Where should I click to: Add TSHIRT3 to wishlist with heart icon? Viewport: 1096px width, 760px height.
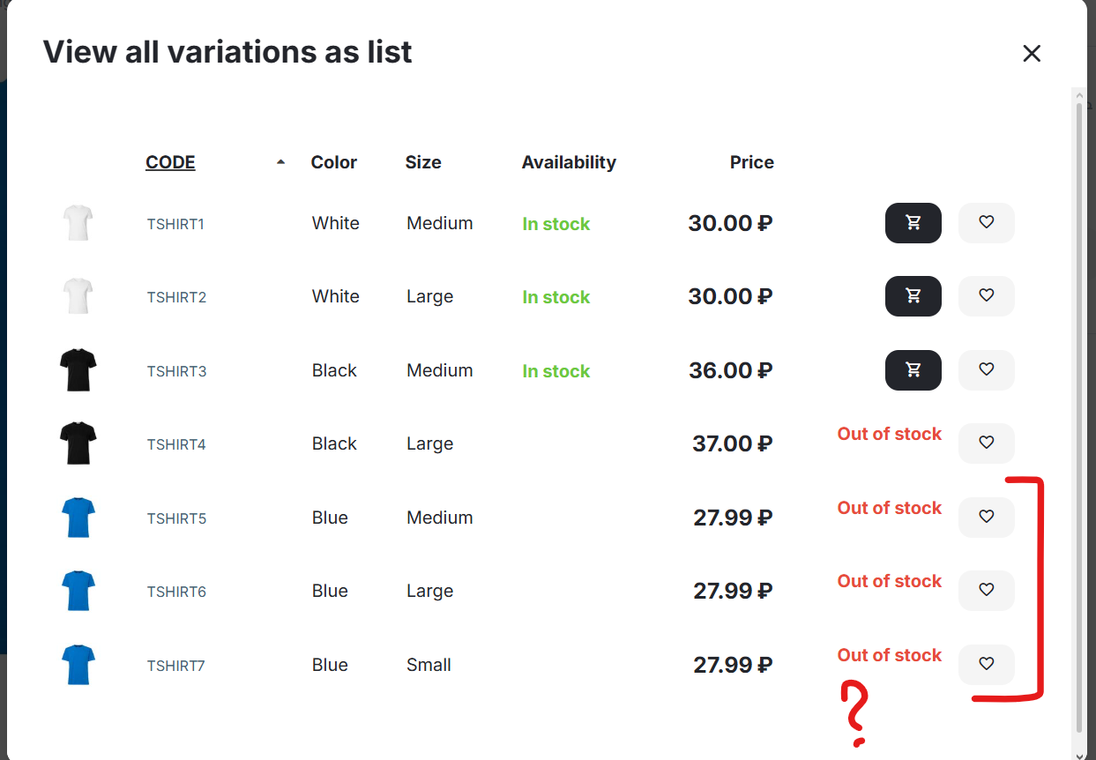(986, 370)
